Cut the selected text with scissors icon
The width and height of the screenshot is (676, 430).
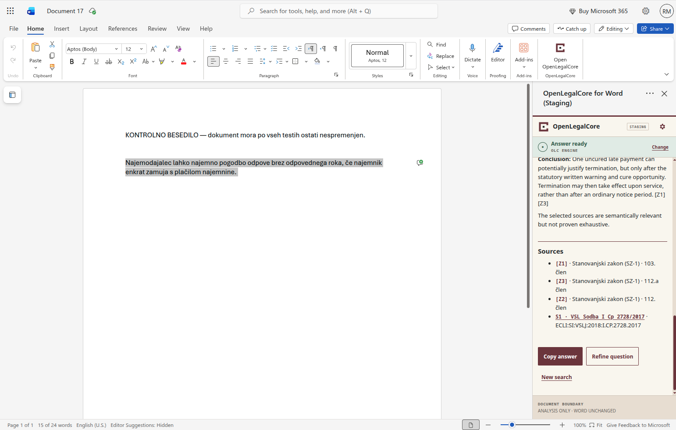(x=52, y=44)
